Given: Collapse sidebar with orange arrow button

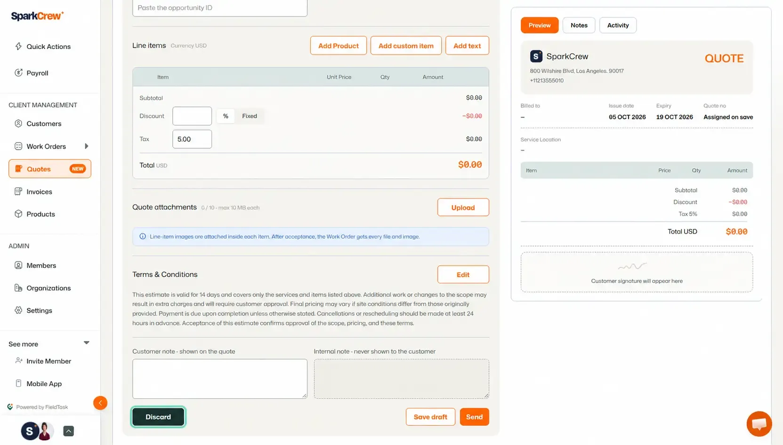Looking at the screenshot, I should click(x=100, y=403).
